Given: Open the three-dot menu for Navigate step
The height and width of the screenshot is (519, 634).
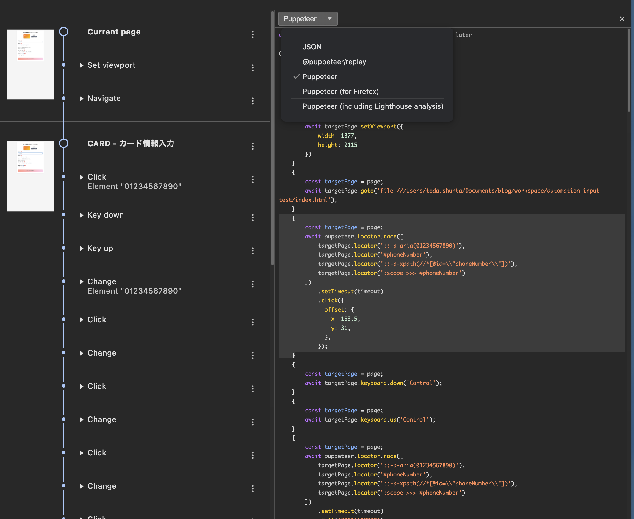Looking at the screenshot, I should (253, 101).
